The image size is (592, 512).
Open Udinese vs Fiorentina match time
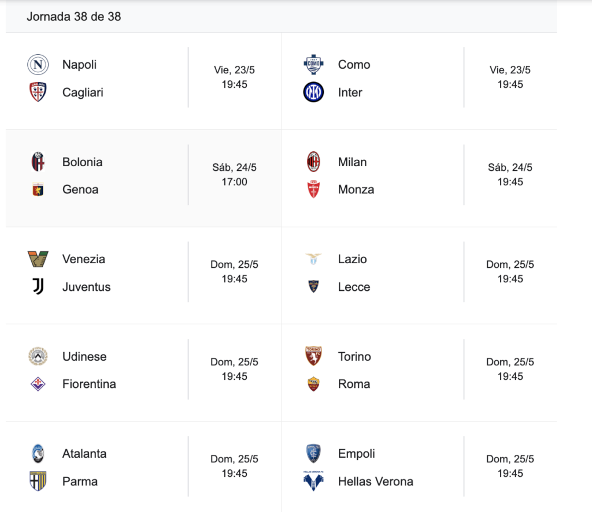235,369
